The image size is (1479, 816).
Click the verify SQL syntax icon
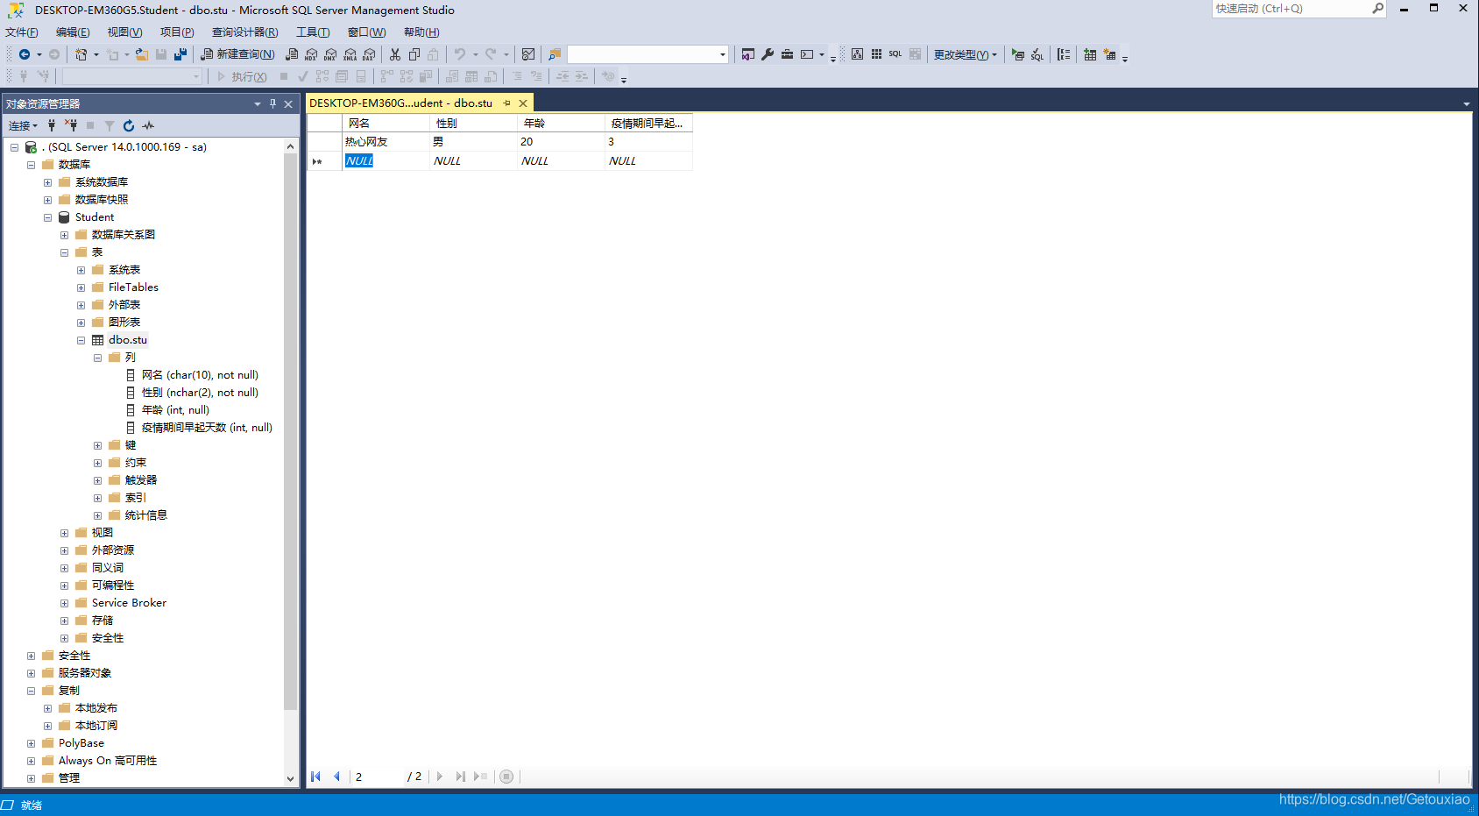1037,54
